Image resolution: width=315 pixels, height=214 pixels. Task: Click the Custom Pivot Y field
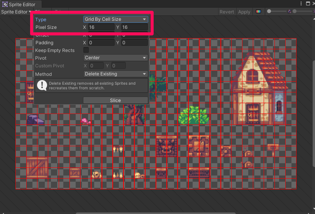119,66
